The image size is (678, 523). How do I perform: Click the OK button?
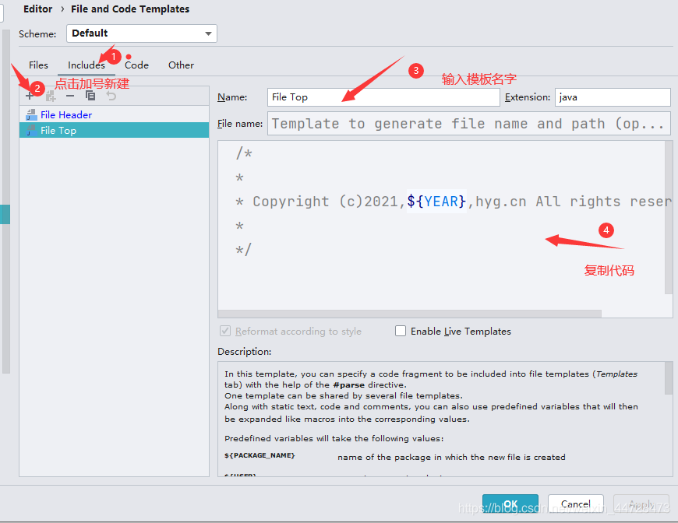510,504
